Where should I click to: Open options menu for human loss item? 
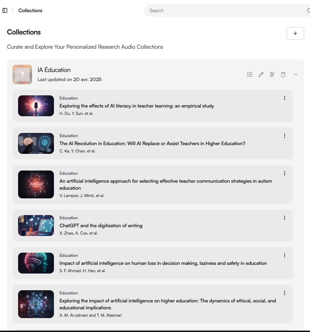[285, 255]
